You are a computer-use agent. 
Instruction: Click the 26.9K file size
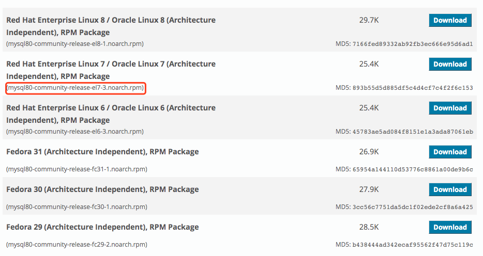[x=369, y=152]
